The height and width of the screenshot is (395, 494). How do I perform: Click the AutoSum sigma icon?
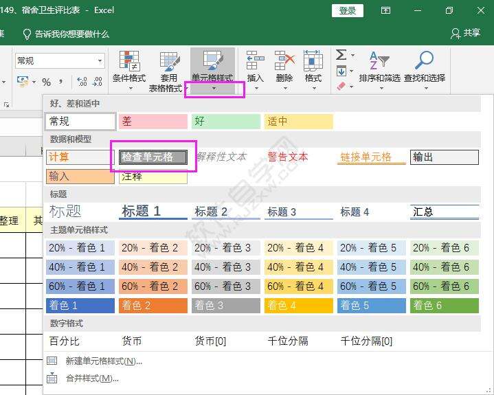pos(341,55)
